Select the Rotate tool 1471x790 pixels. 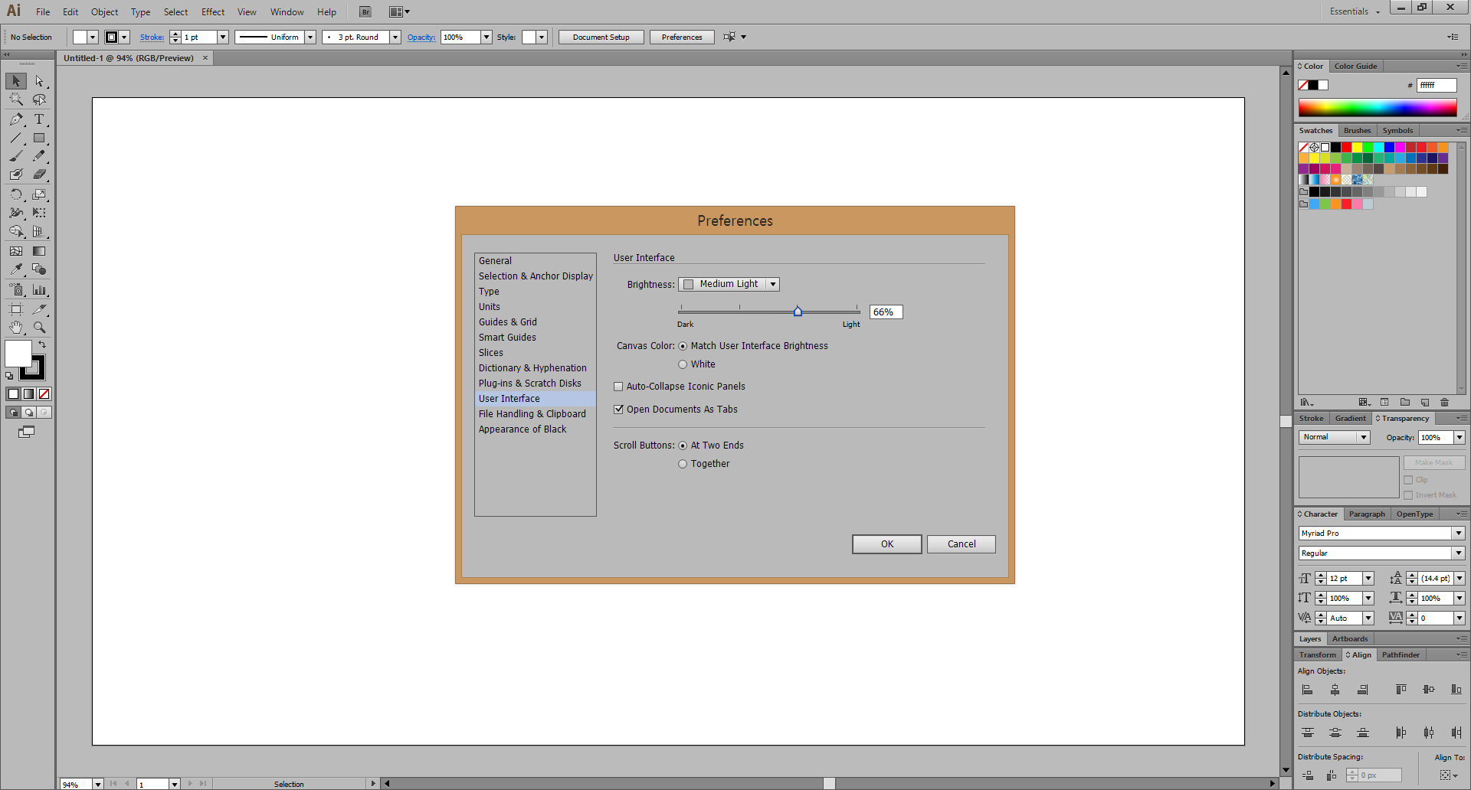[16, 194]
